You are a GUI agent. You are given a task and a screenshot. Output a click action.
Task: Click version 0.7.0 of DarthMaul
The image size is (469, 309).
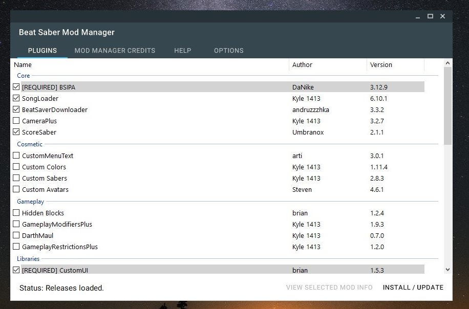377,235
